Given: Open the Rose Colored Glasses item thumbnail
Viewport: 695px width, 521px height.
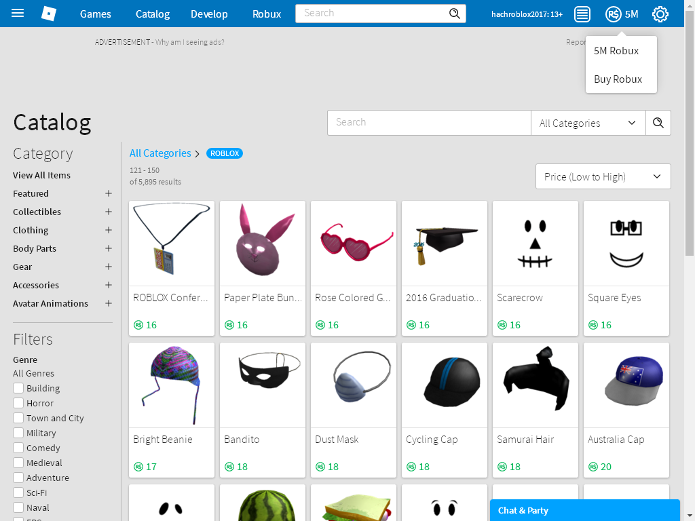Looking at the screenshot, I should pyautogui.click(x=353, y=244).
